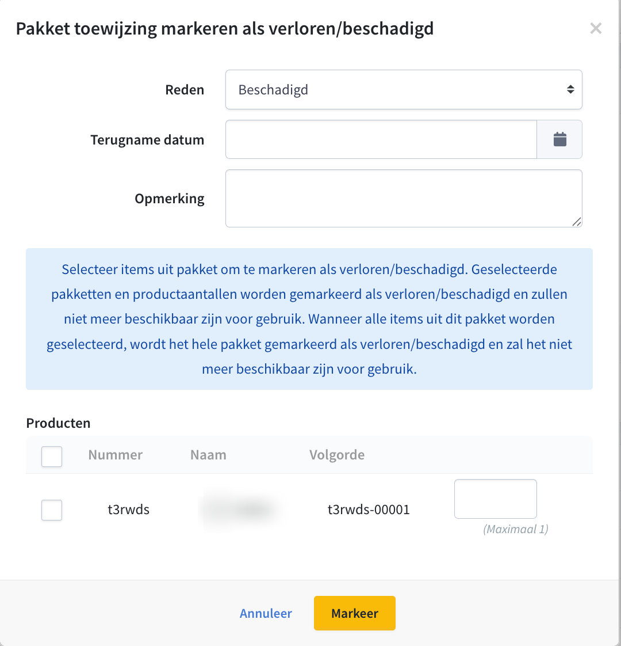Screen dimensions: 621x646
Task: Click the t3rwds product number cell
Action: 128,510
